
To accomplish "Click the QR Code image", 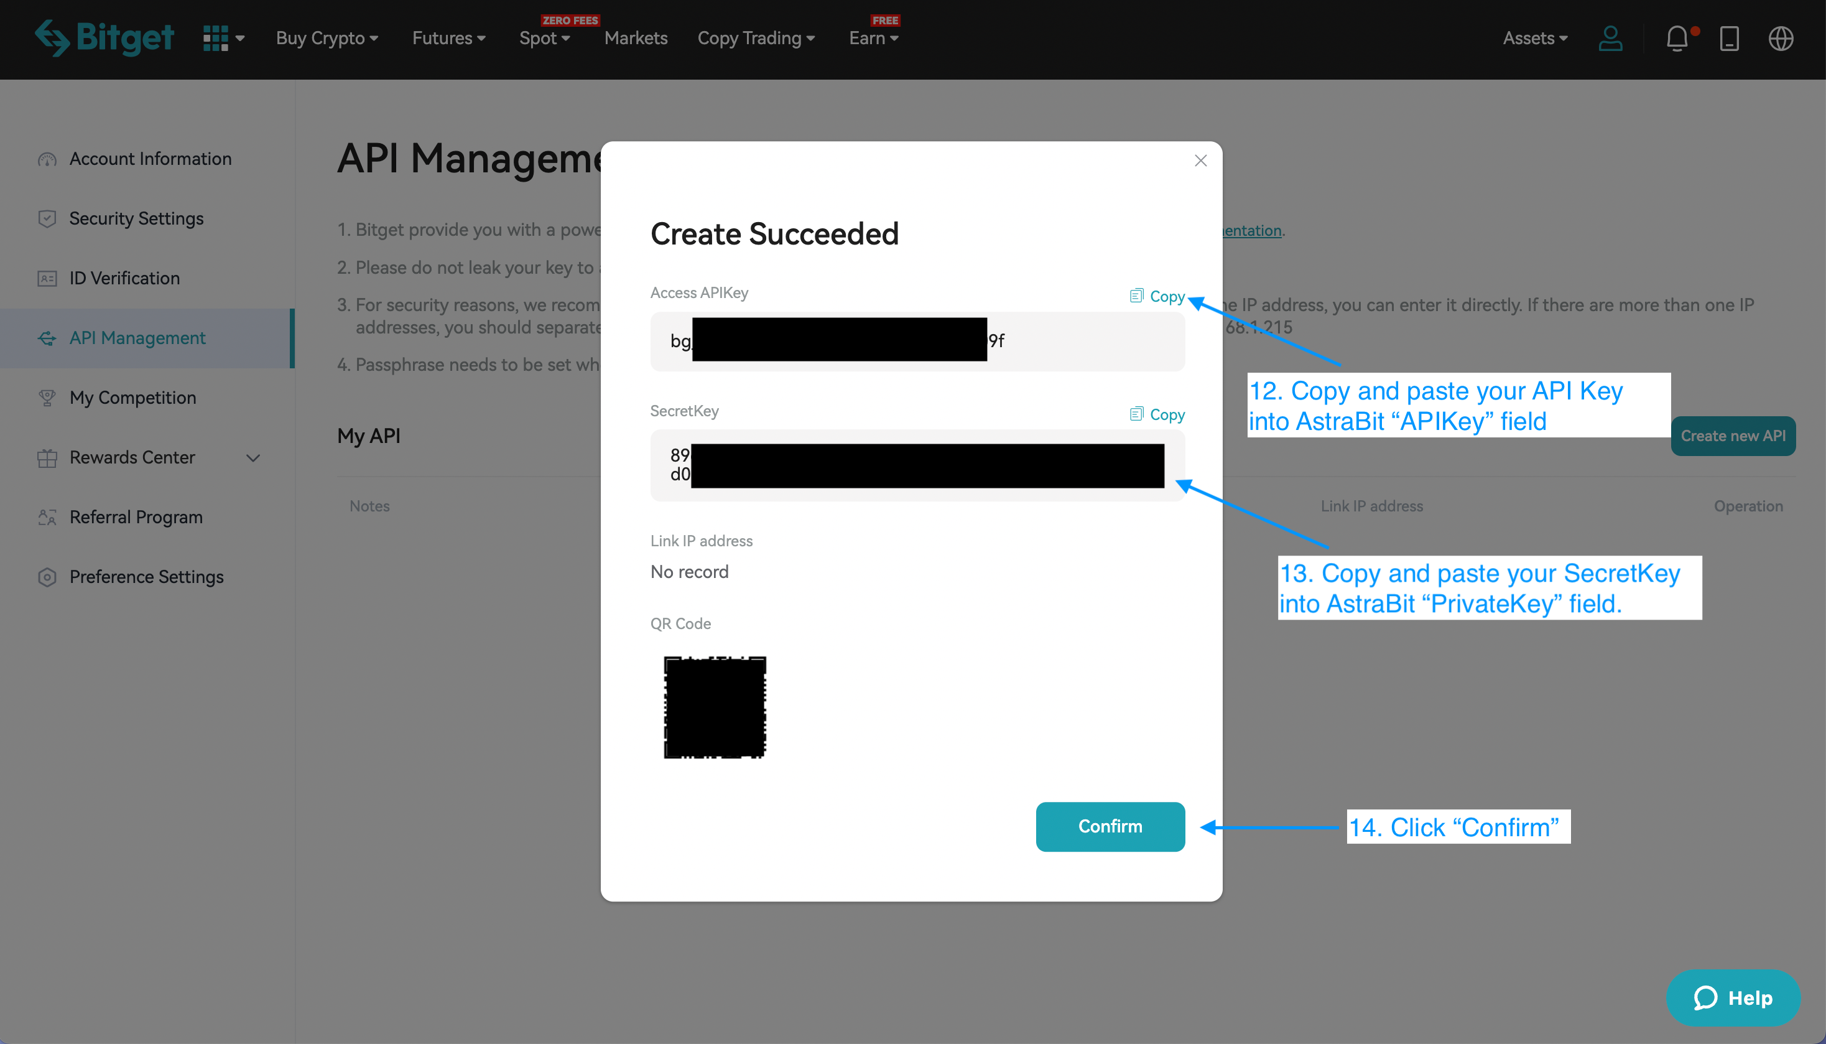I will (715, 707).
